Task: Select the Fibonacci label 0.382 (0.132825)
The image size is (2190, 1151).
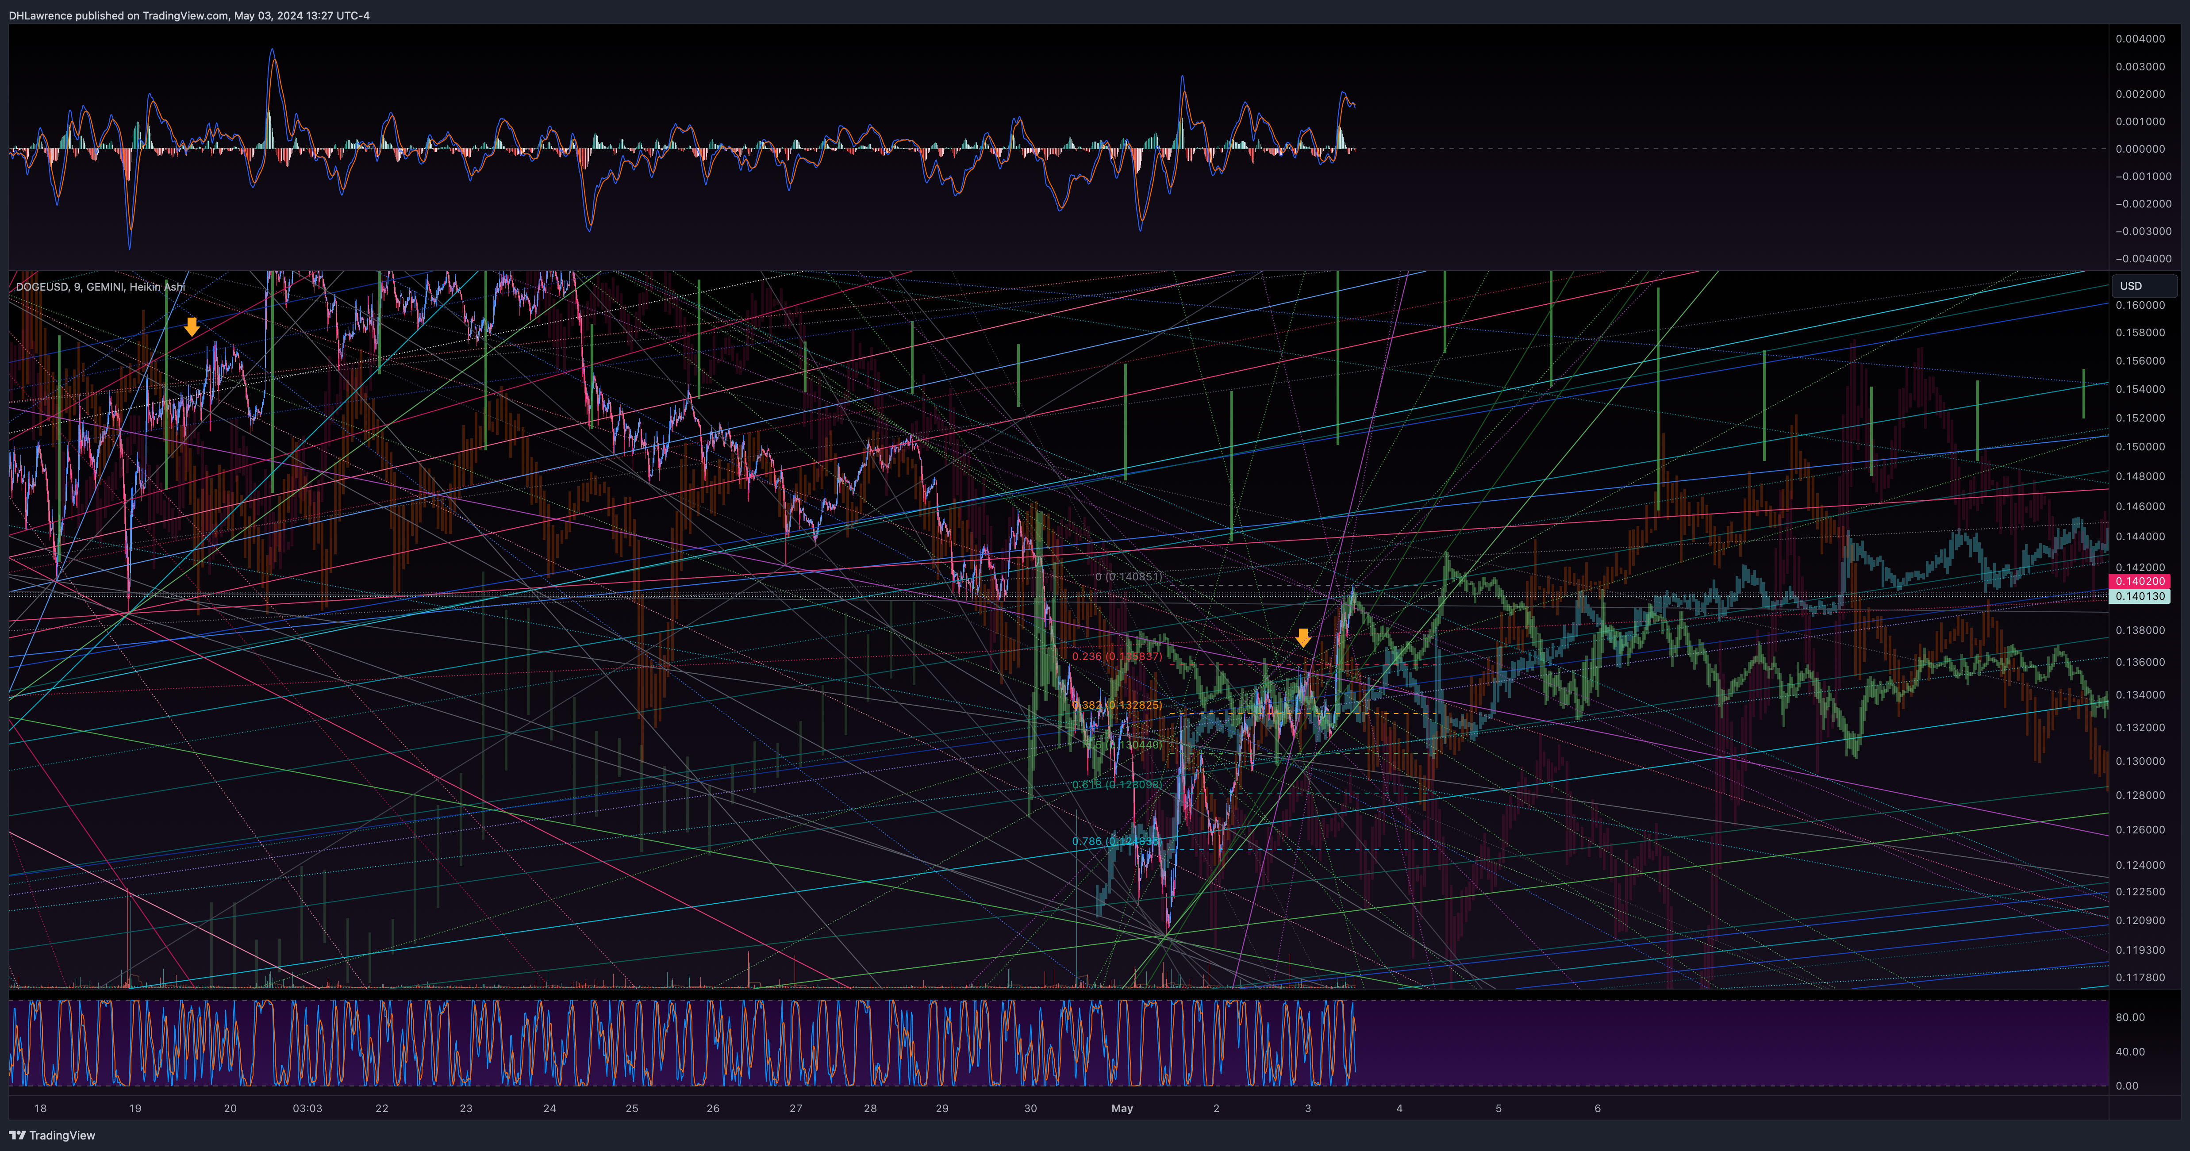Action: (1116, 705)
